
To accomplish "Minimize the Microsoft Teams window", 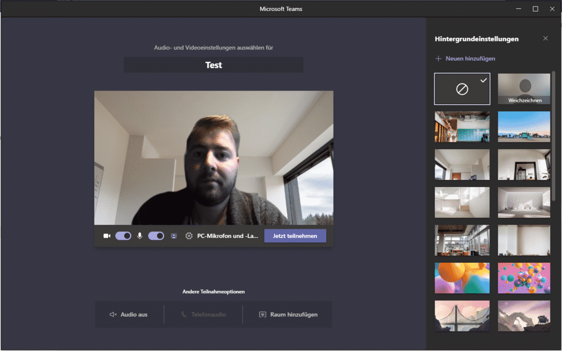I will (x=519, y=9).
